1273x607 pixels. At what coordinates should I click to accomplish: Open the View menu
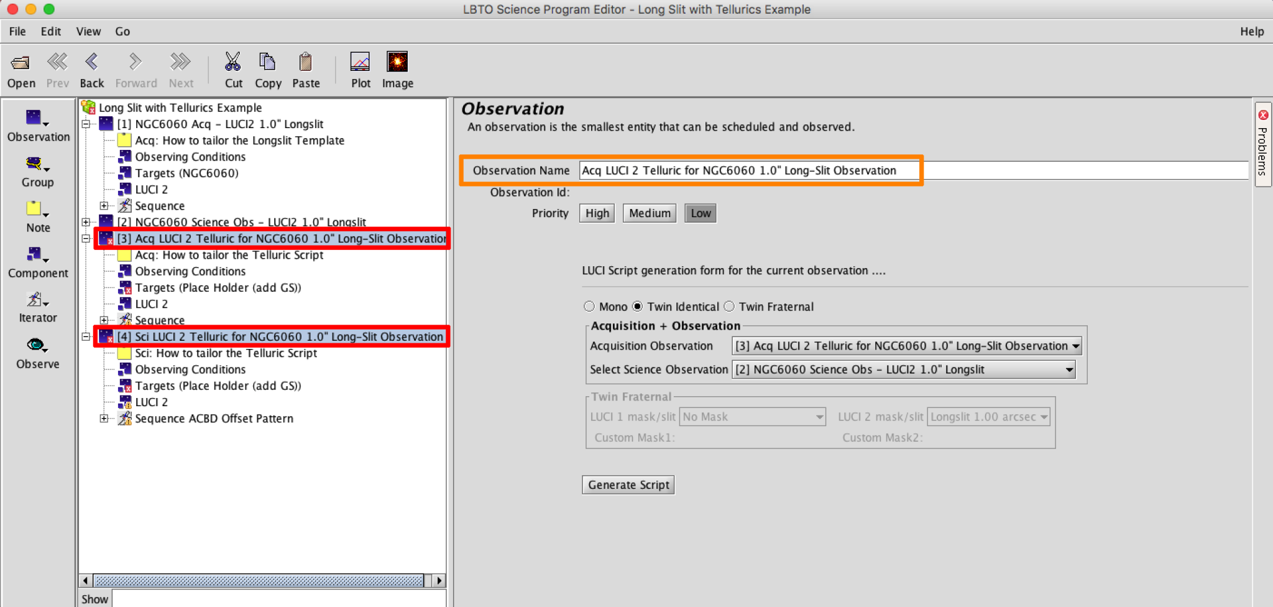click(x=88, y=31)
